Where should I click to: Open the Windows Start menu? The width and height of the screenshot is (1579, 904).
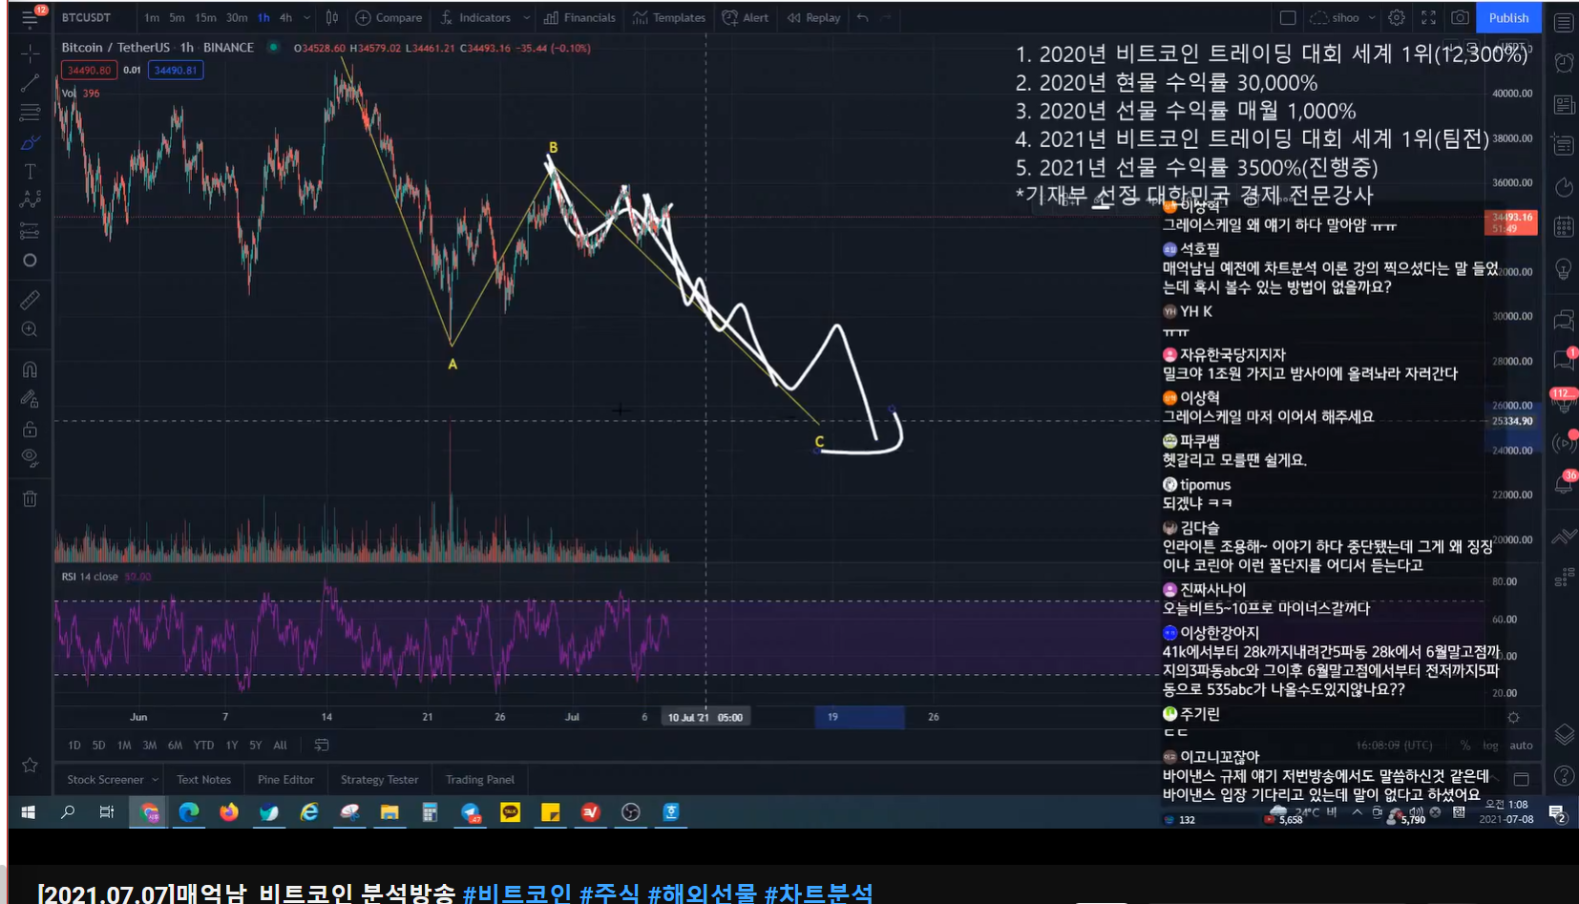point(29,812)
